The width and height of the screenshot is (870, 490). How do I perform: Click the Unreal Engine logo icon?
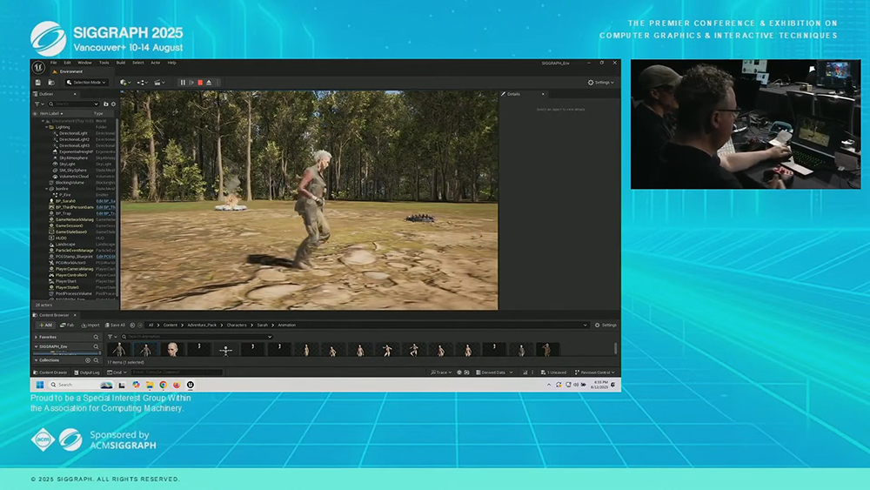(38, 67)
